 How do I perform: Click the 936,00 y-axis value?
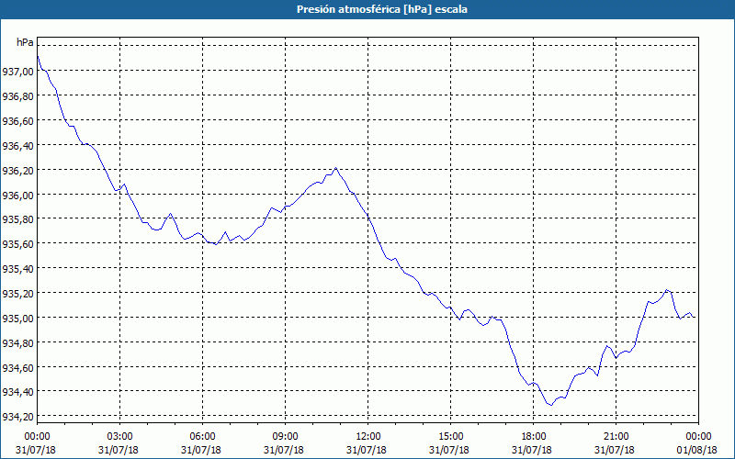[17, 195]
